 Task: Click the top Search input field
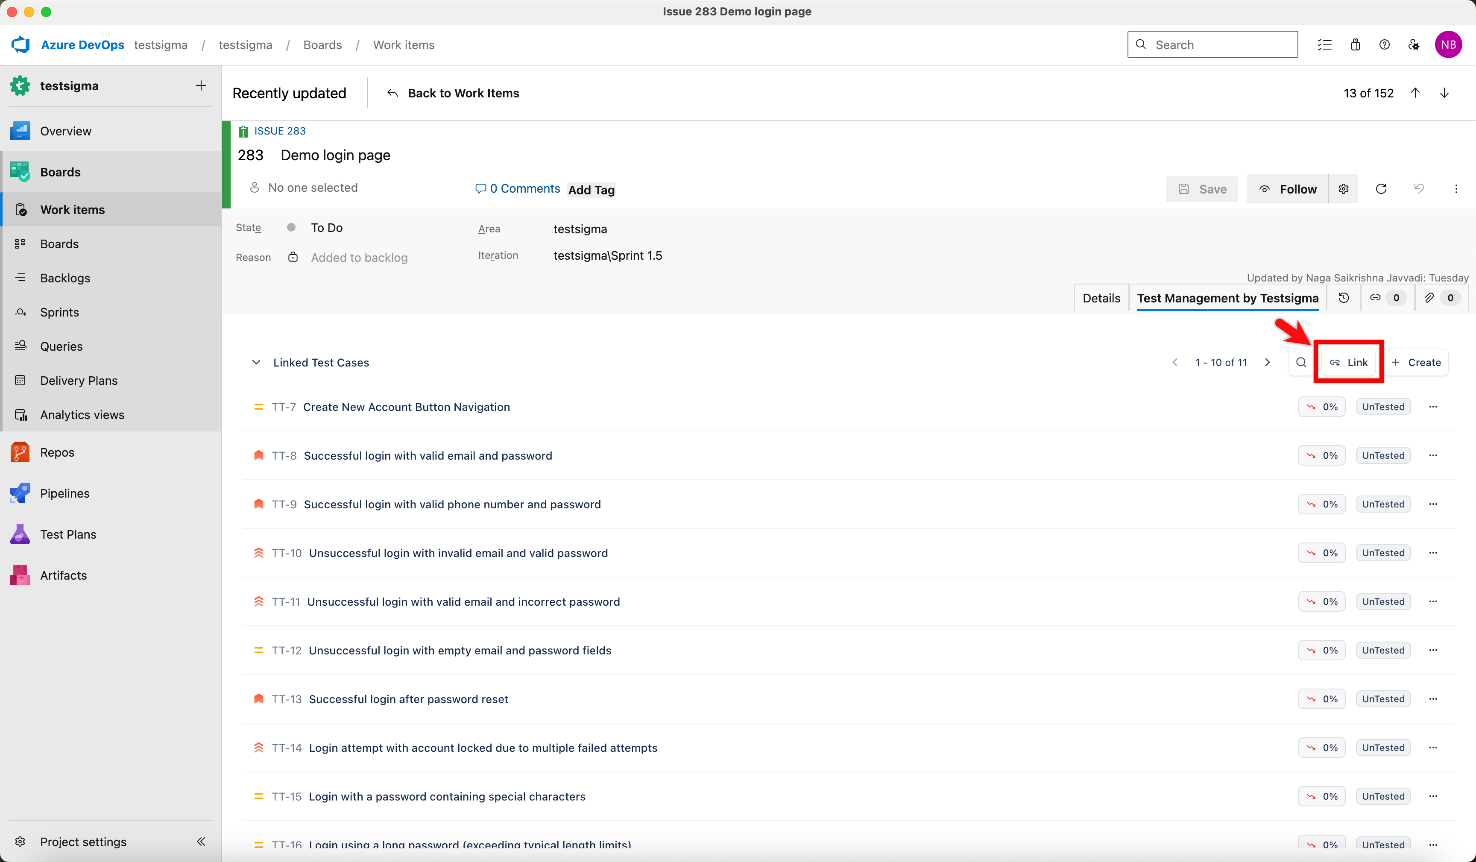(1212, 44)
